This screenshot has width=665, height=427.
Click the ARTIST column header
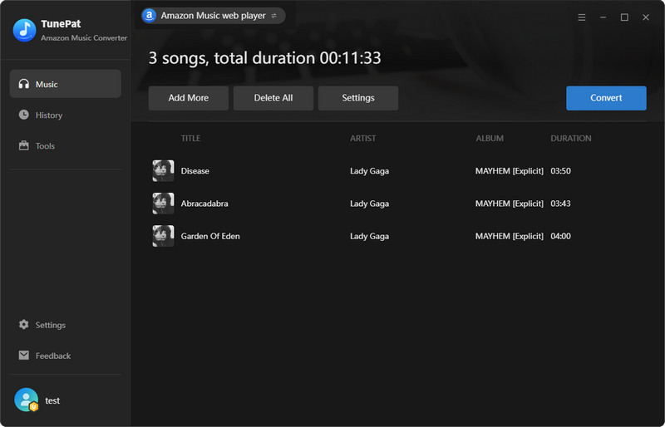point(363,138)
